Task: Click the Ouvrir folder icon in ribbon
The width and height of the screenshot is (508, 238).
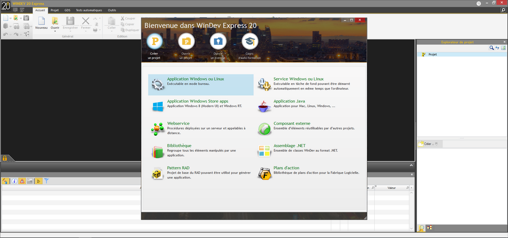Action: click(55, 21)
